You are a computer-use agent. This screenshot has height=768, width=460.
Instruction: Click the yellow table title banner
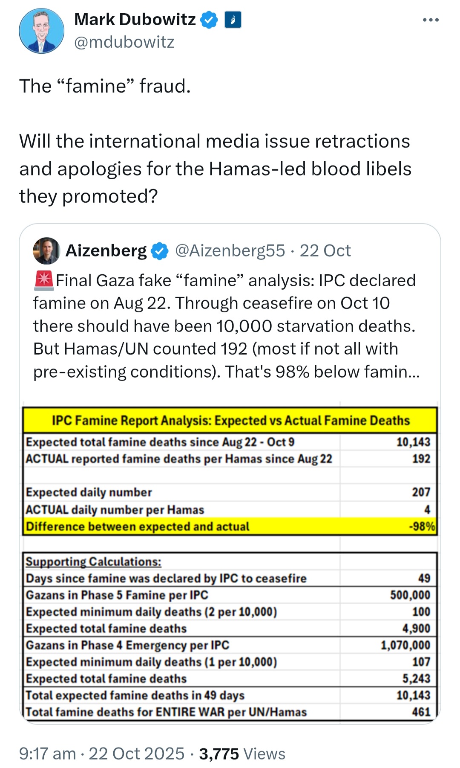coord(230,420)
